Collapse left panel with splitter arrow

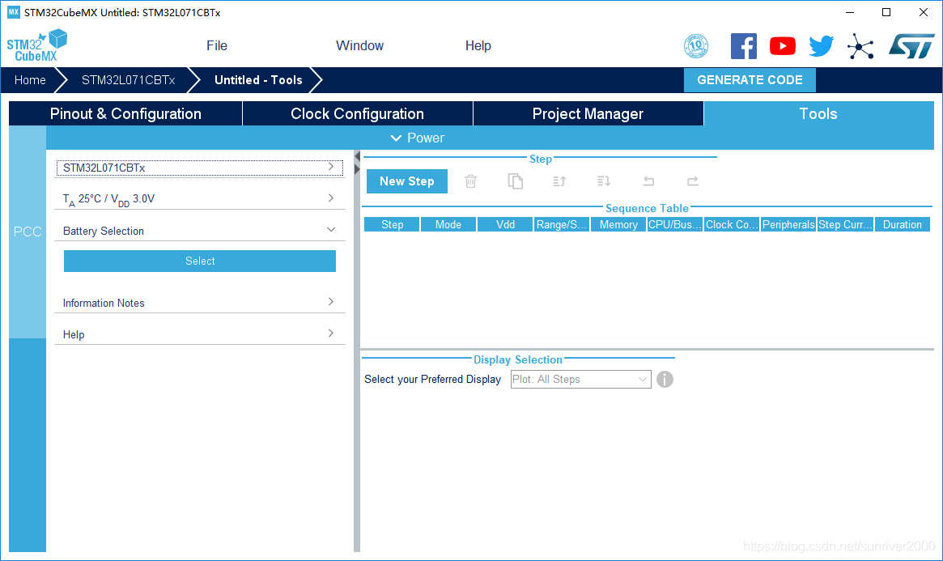click(357, 157)
